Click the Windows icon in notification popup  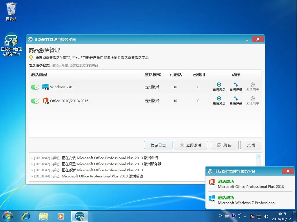point(212,198)
